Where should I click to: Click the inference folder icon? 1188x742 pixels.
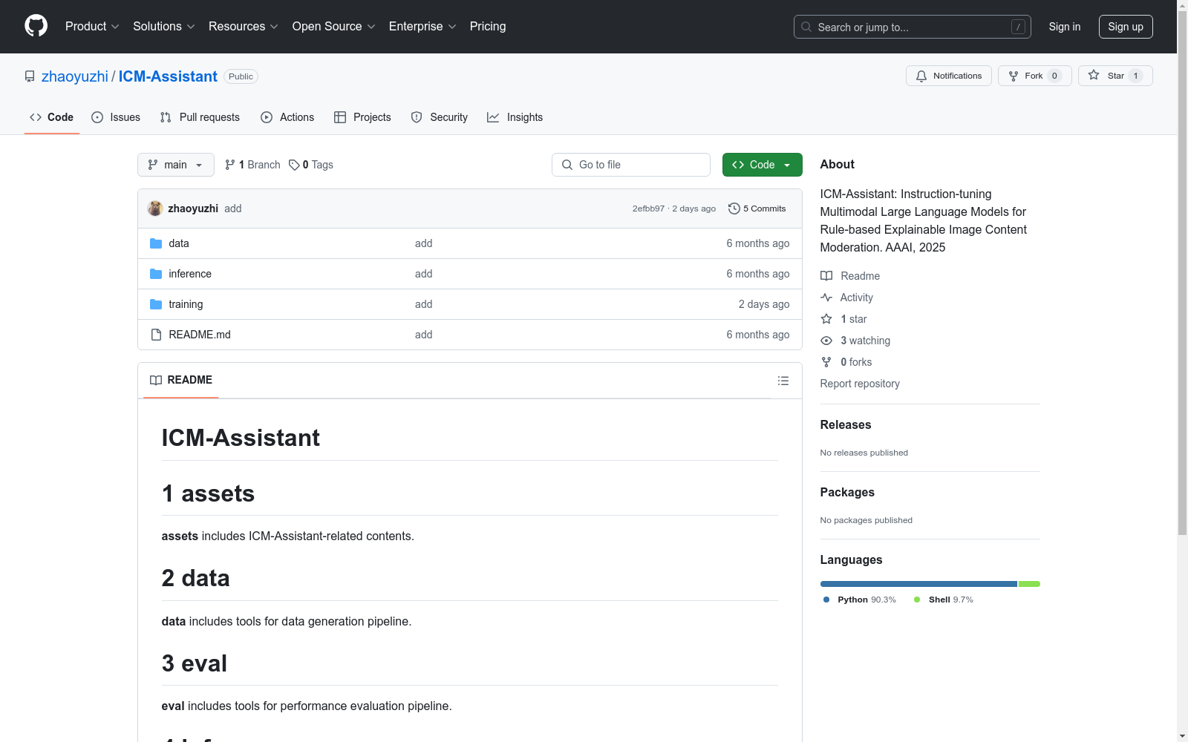click(x=156, y=274)
